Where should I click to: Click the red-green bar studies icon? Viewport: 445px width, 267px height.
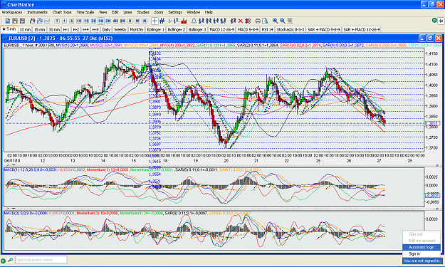[x=184, y=21]
